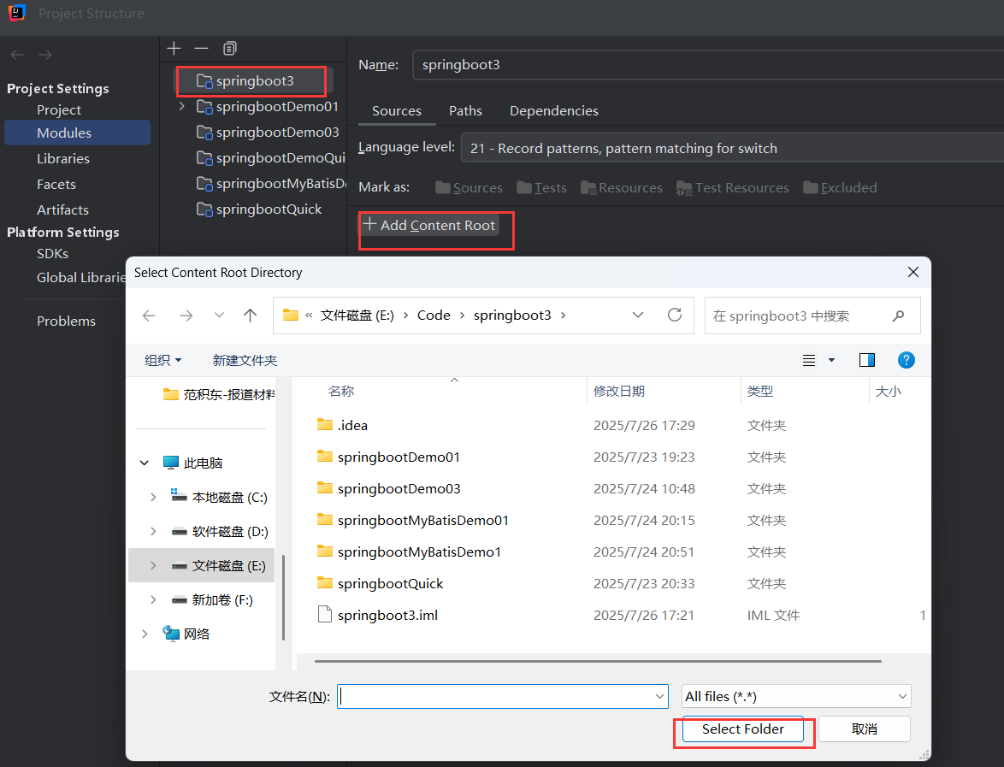1004x767 pixels.
Task: Click 新建文件夹 new folder button
Action: click(245, 361)
